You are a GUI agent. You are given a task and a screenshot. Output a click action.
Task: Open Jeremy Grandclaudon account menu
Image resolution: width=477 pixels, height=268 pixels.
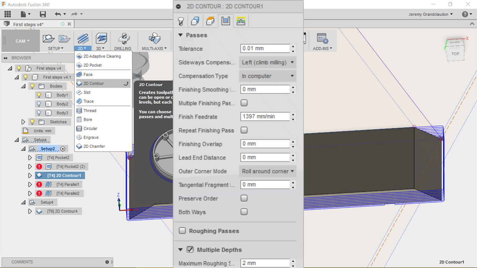pos(431,14)
